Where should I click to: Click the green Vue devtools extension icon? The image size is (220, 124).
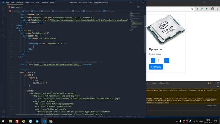pos(207,9)
